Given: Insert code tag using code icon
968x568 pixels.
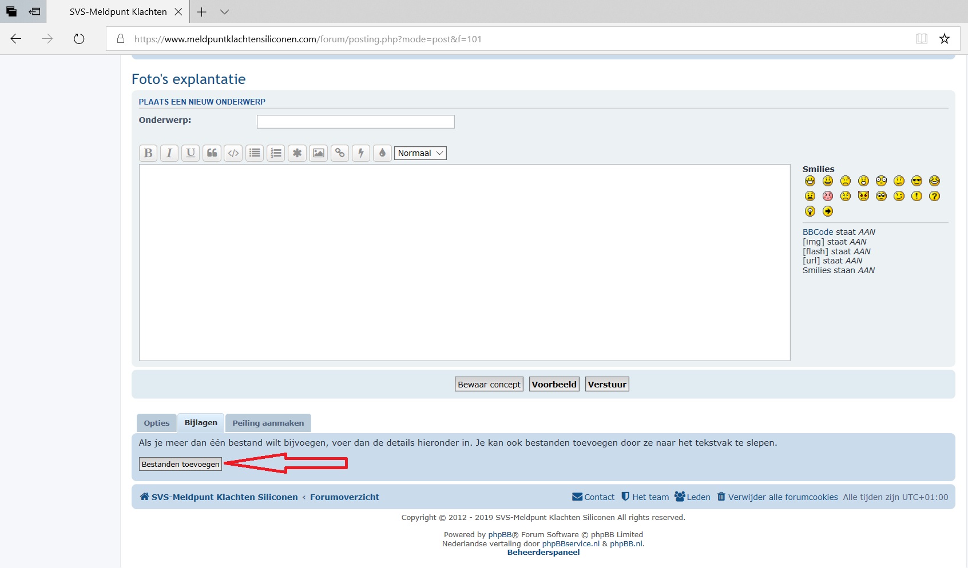Looking at the screenshot, I should pos(233,153).
